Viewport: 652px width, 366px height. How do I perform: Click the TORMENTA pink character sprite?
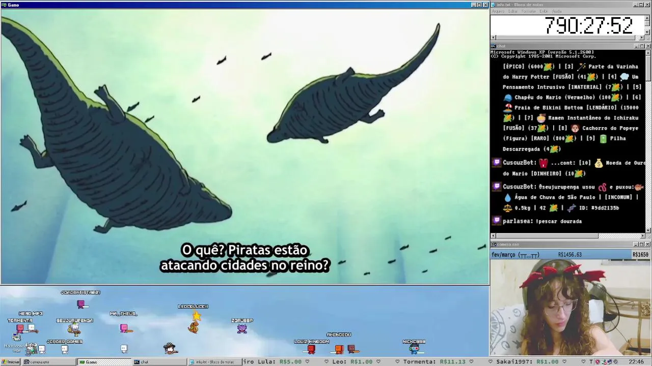20,329
